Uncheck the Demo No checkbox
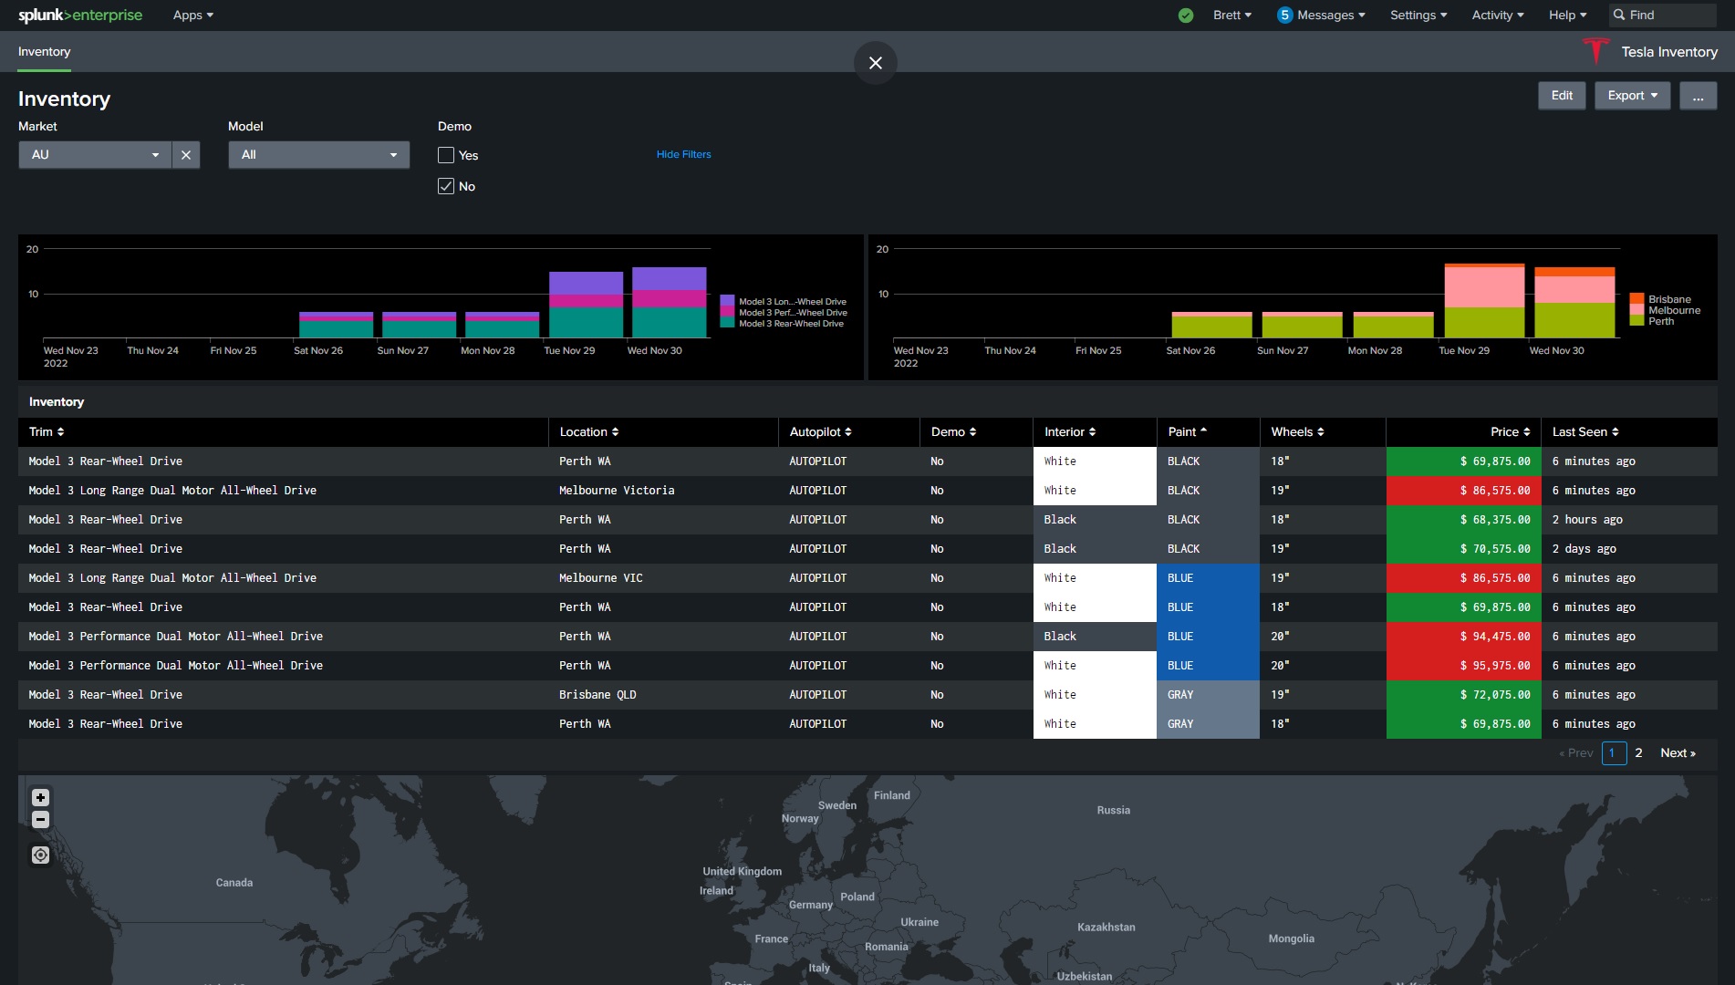This screenshot has height=985, width=1735. (446, 187)
